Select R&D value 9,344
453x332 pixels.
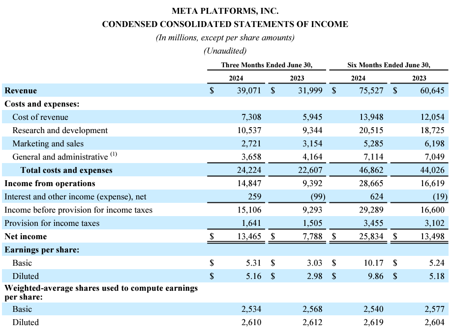click(x=312, y=130)
